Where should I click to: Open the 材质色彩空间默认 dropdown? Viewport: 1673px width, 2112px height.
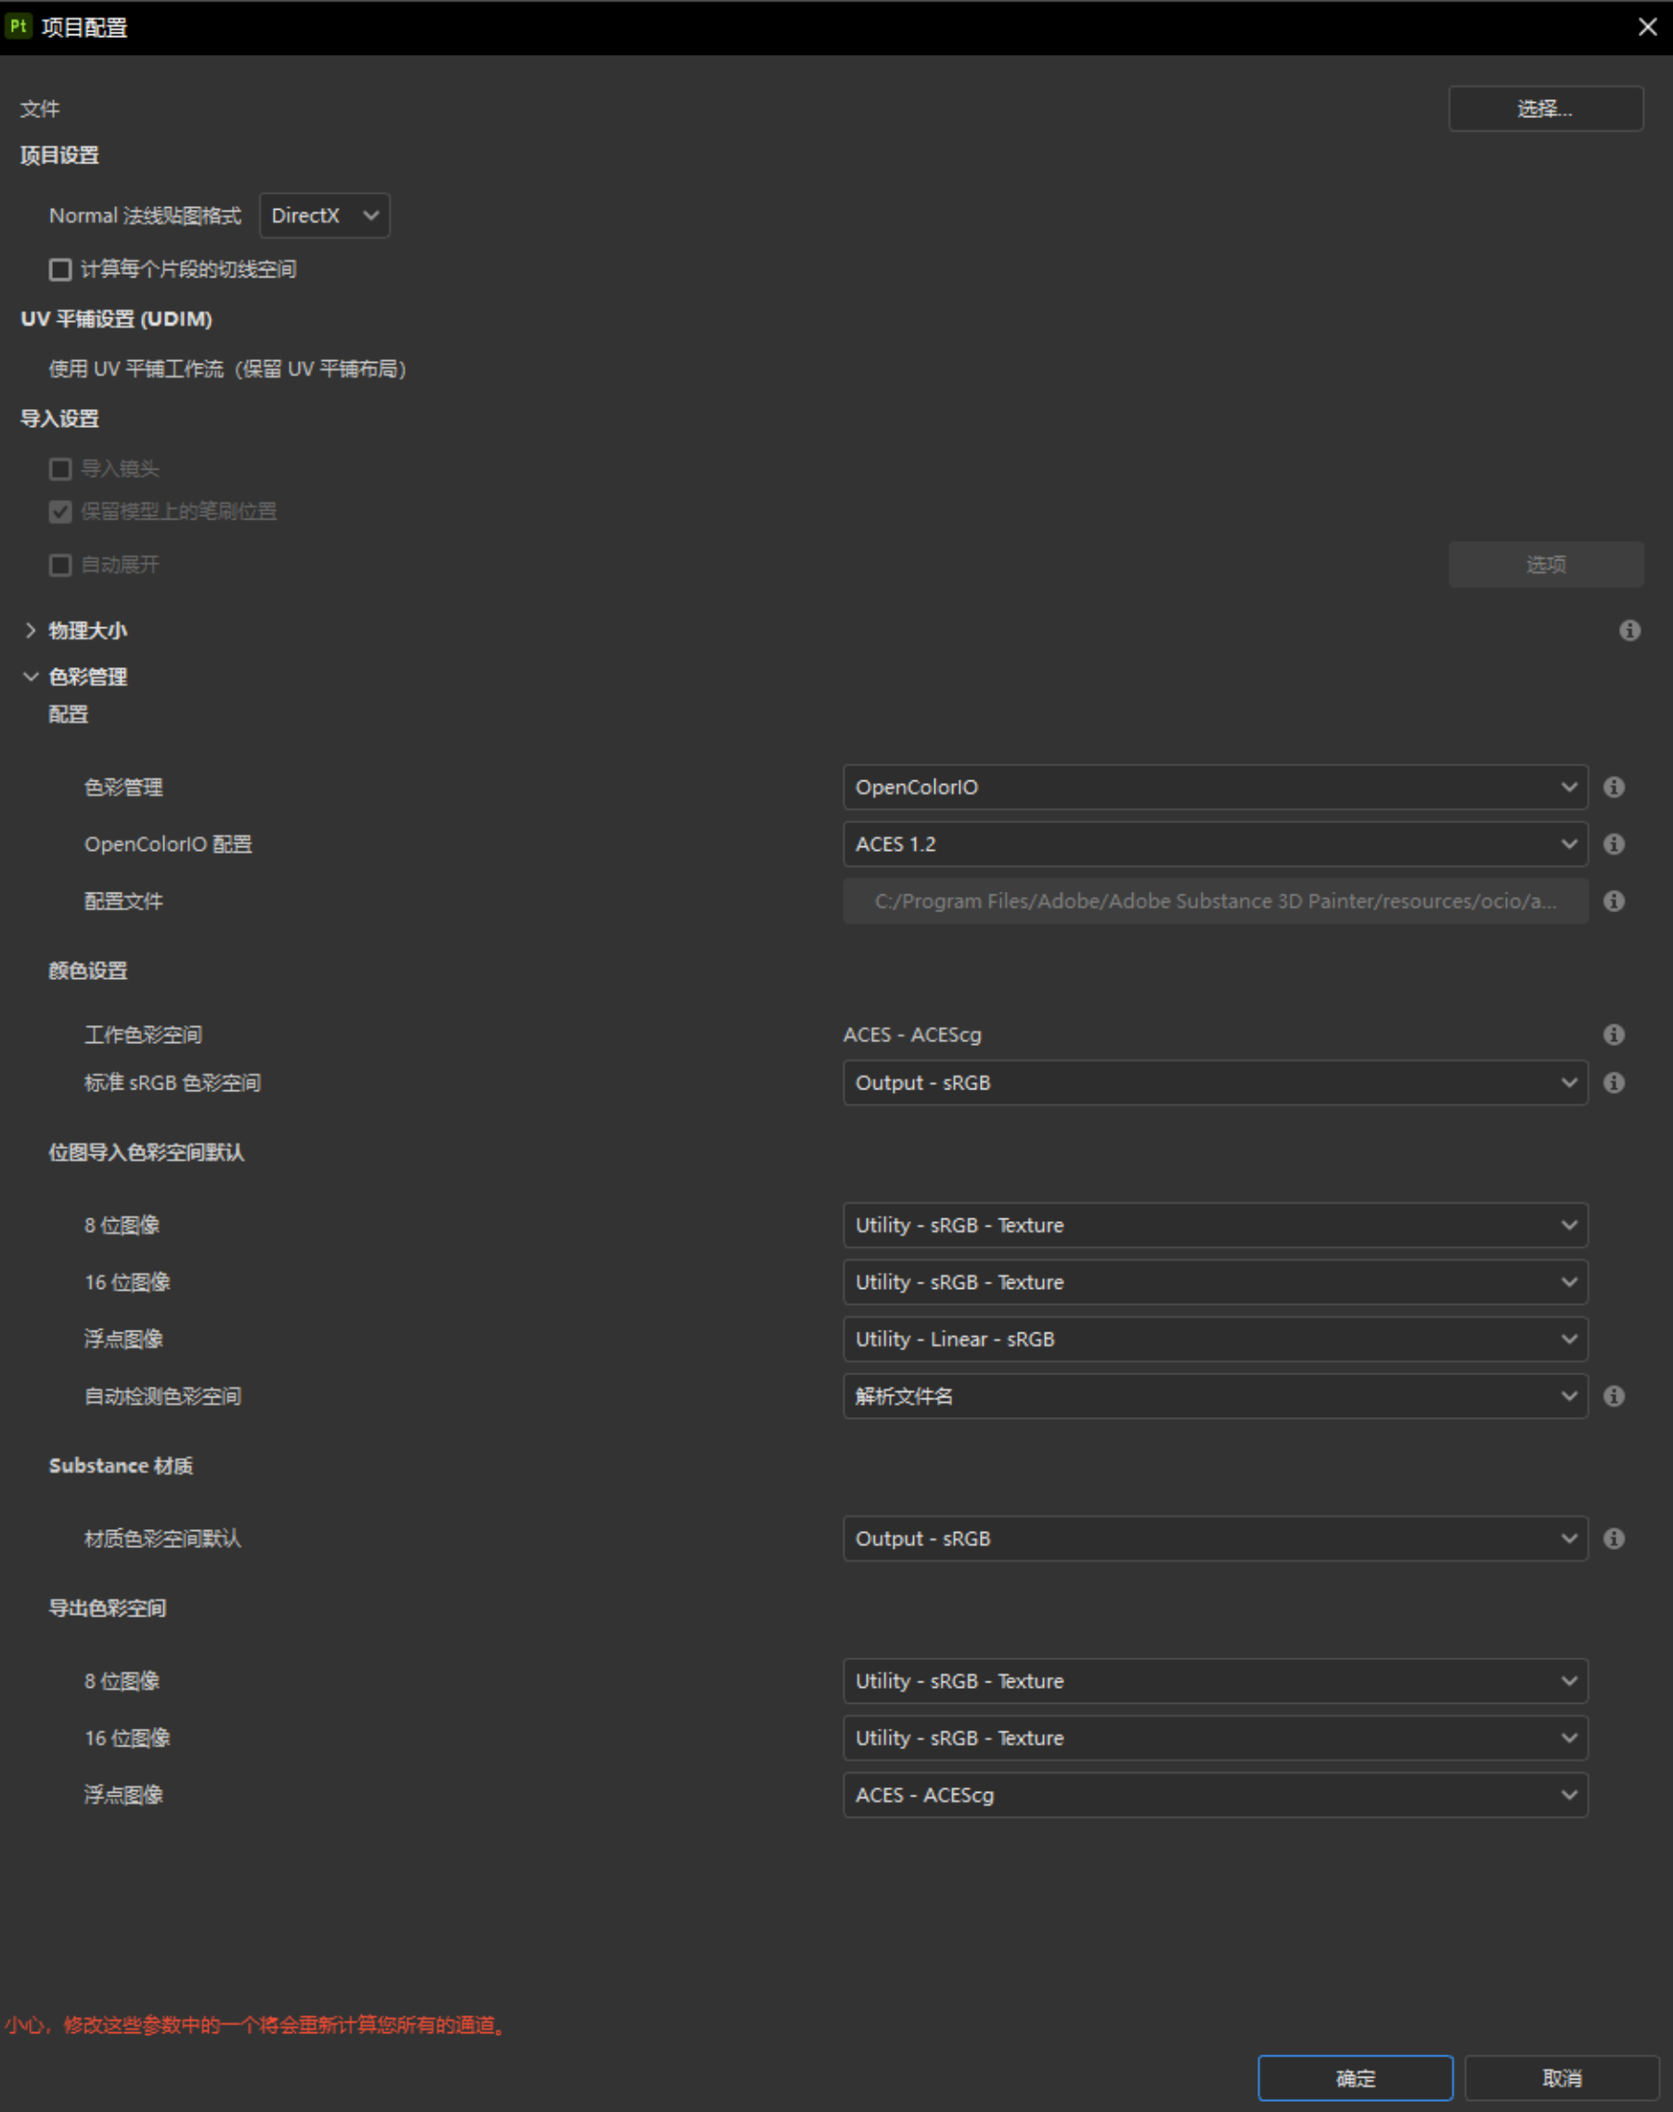(x=1215, y=1538)
